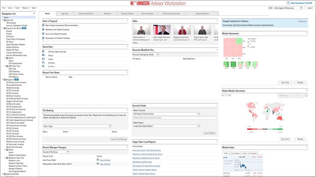Click the App Hub folder icon
This screenshot has width=316, height=177.
coord(5,20)
